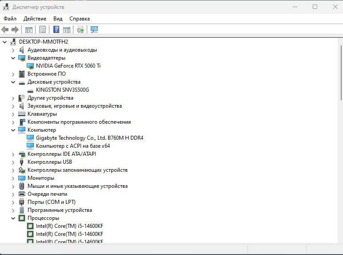Select the Компоненты программного обеспечения category
The width and height of the screenshot is (343, 255).
[x=79, y=122]
